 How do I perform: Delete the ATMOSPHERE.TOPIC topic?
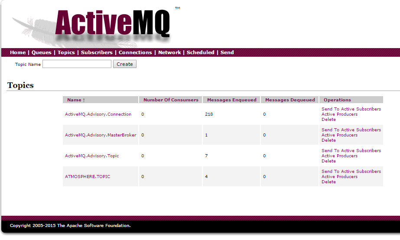click(328, 182)
